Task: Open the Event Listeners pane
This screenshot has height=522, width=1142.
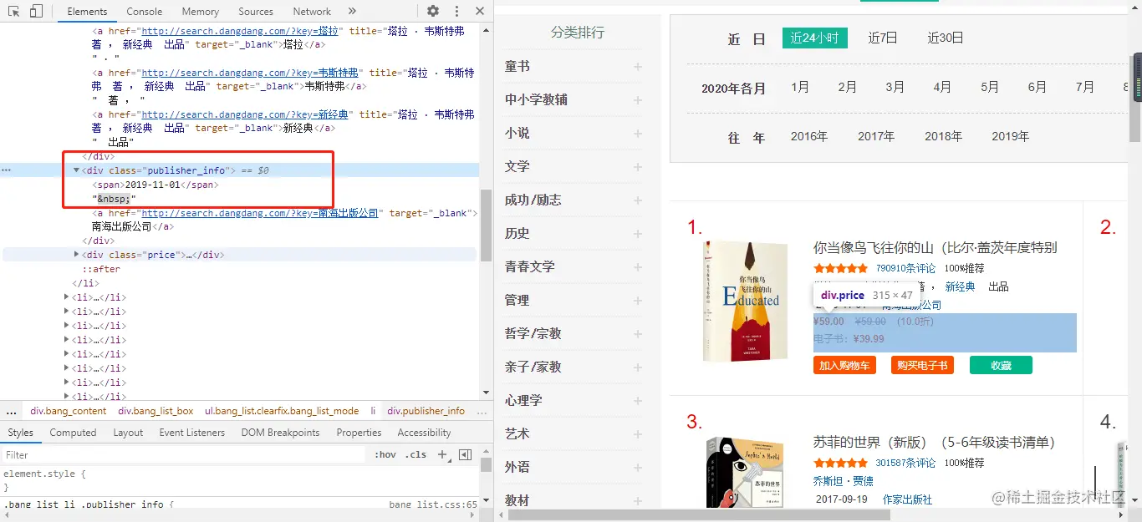Action: coord(192,433)
